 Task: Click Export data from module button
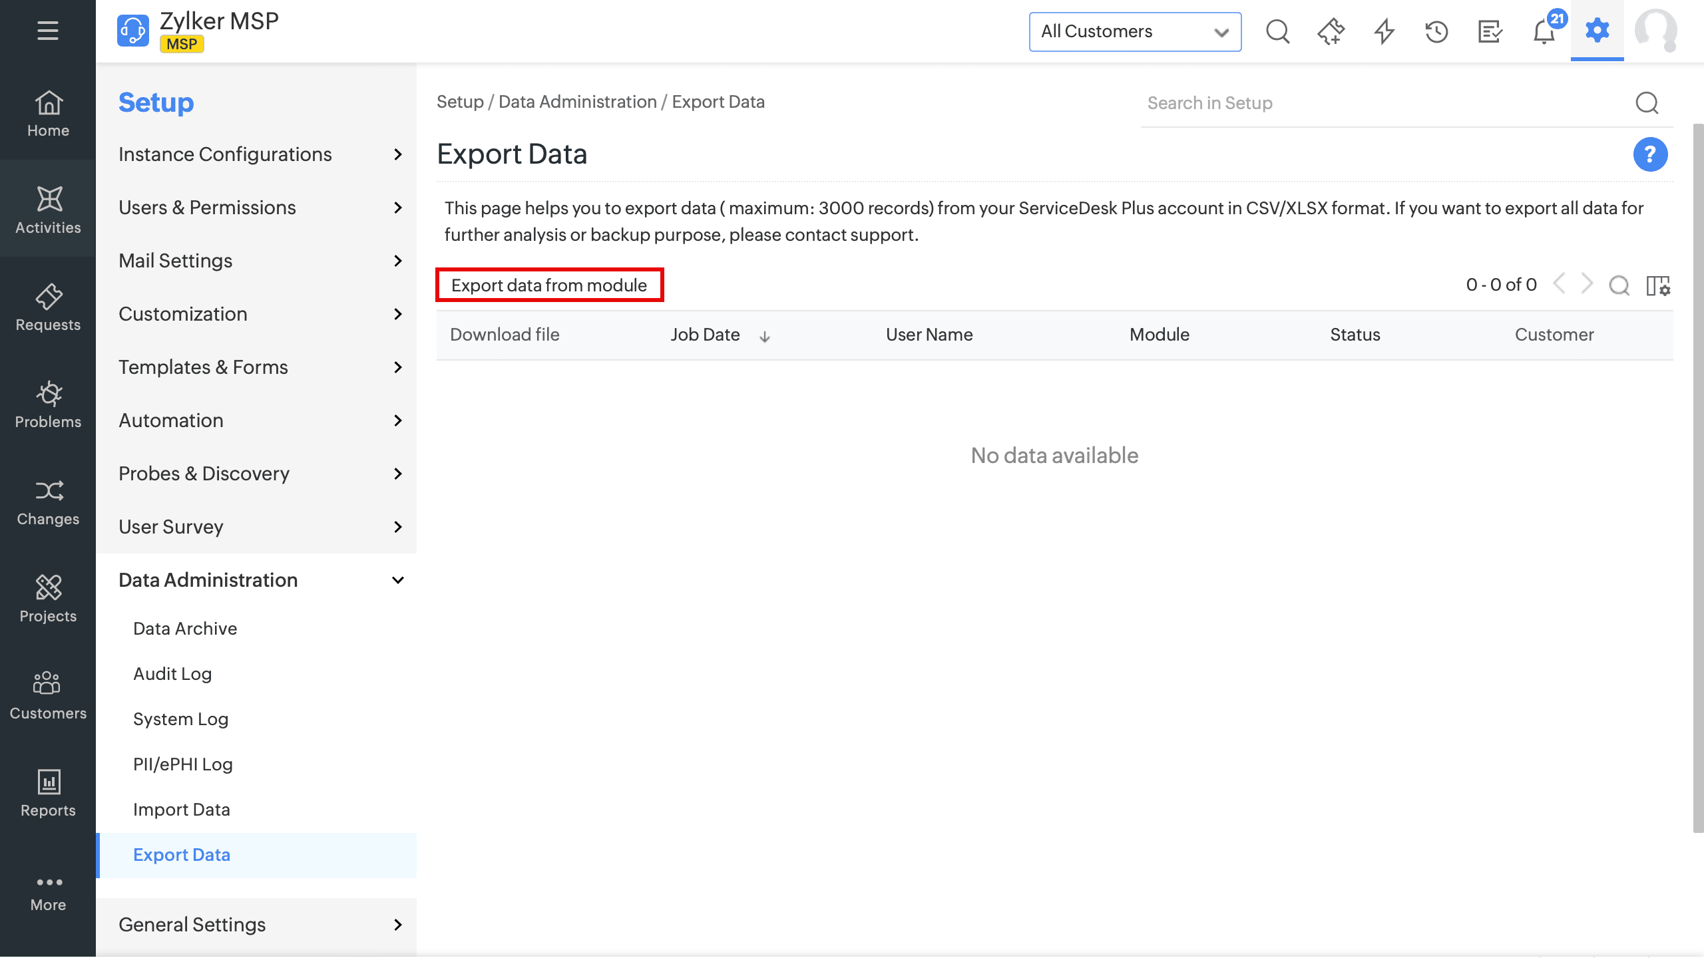[x=549, y=285]
